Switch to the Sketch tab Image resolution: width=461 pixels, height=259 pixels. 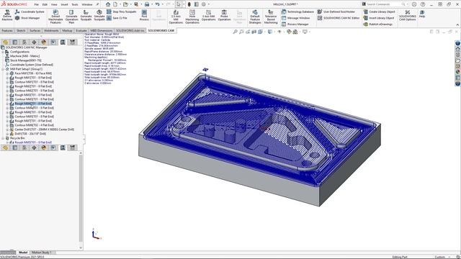[21, 30]
